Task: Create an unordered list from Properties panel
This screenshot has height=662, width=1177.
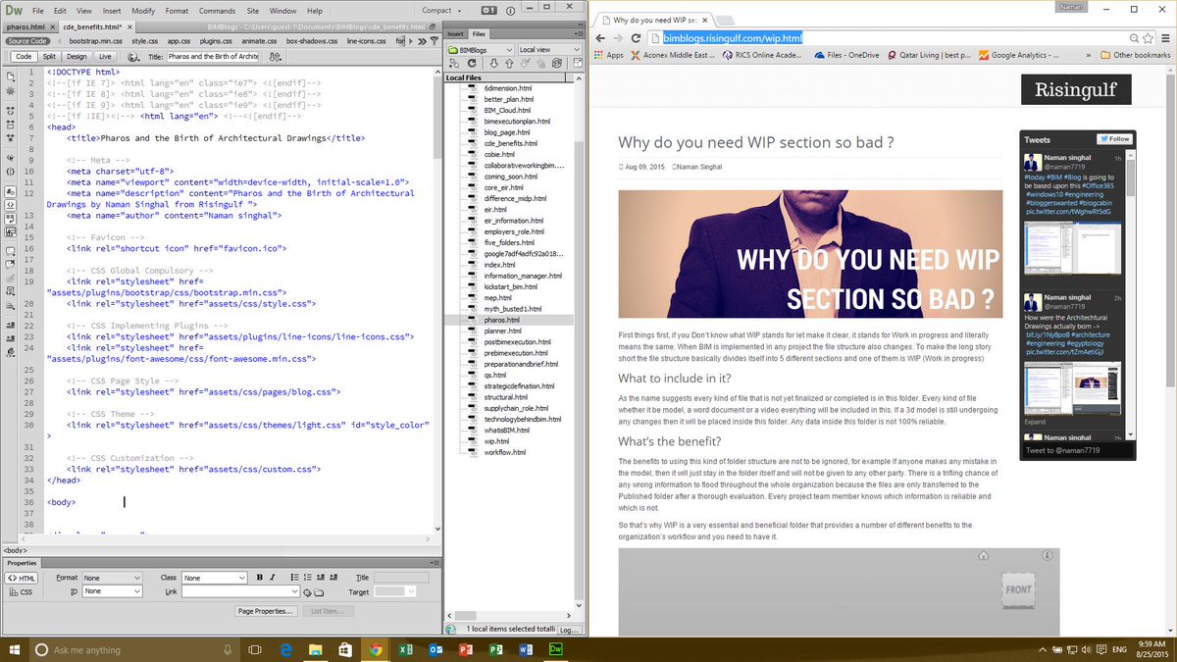Action: pos(294,578)
